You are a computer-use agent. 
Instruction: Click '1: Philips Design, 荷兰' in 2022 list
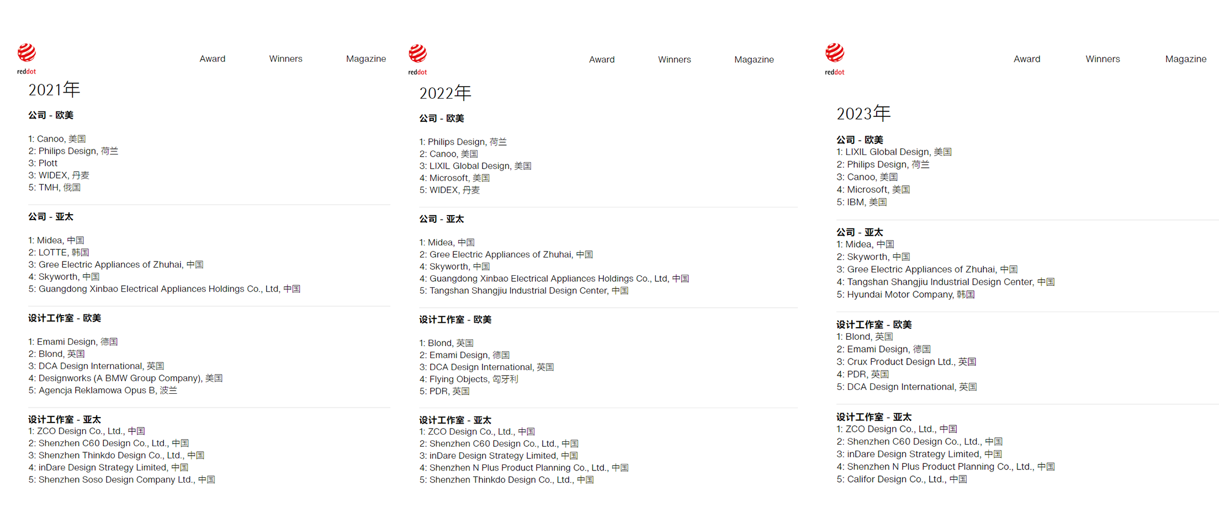[x=463, y=142]
